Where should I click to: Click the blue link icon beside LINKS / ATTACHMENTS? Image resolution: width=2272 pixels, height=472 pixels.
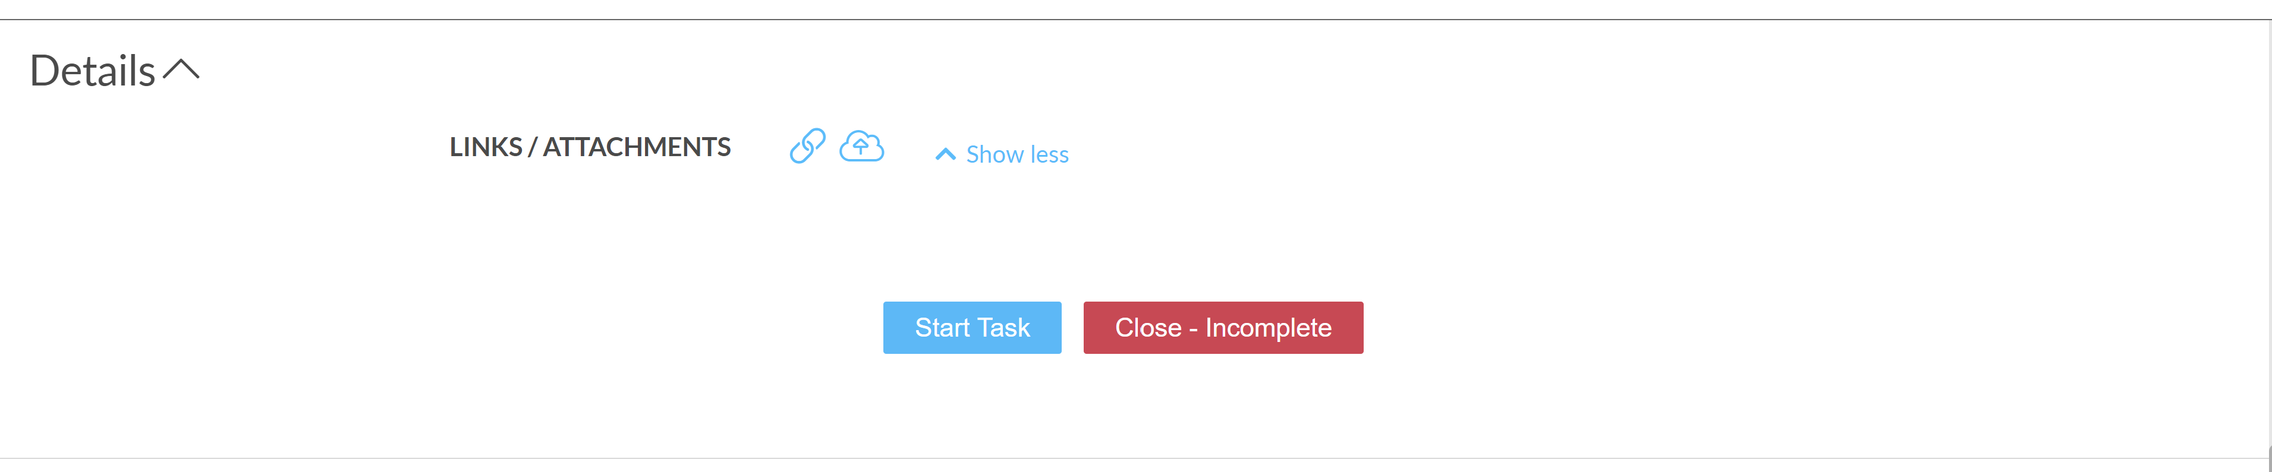(807, 146)
